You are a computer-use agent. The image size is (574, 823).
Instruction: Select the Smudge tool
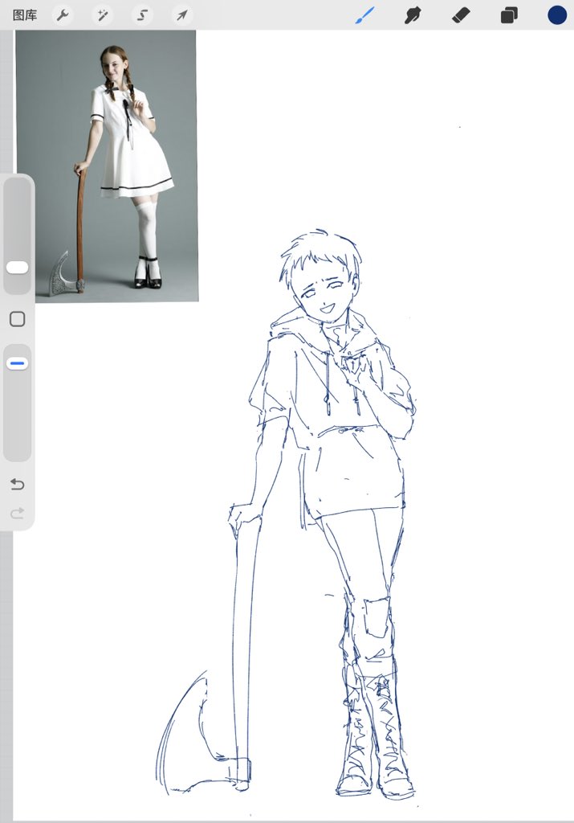[413, 15]
